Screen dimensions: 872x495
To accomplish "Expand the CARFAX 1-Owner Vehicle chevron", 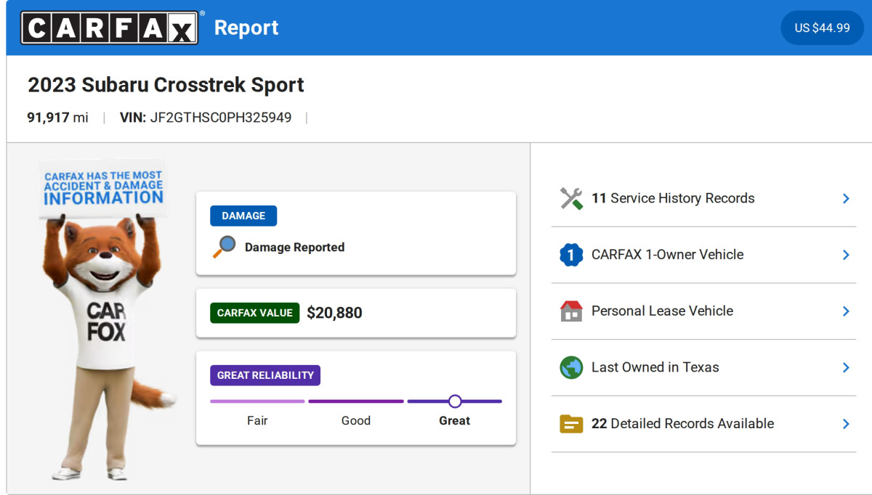I will pos(846,255).
